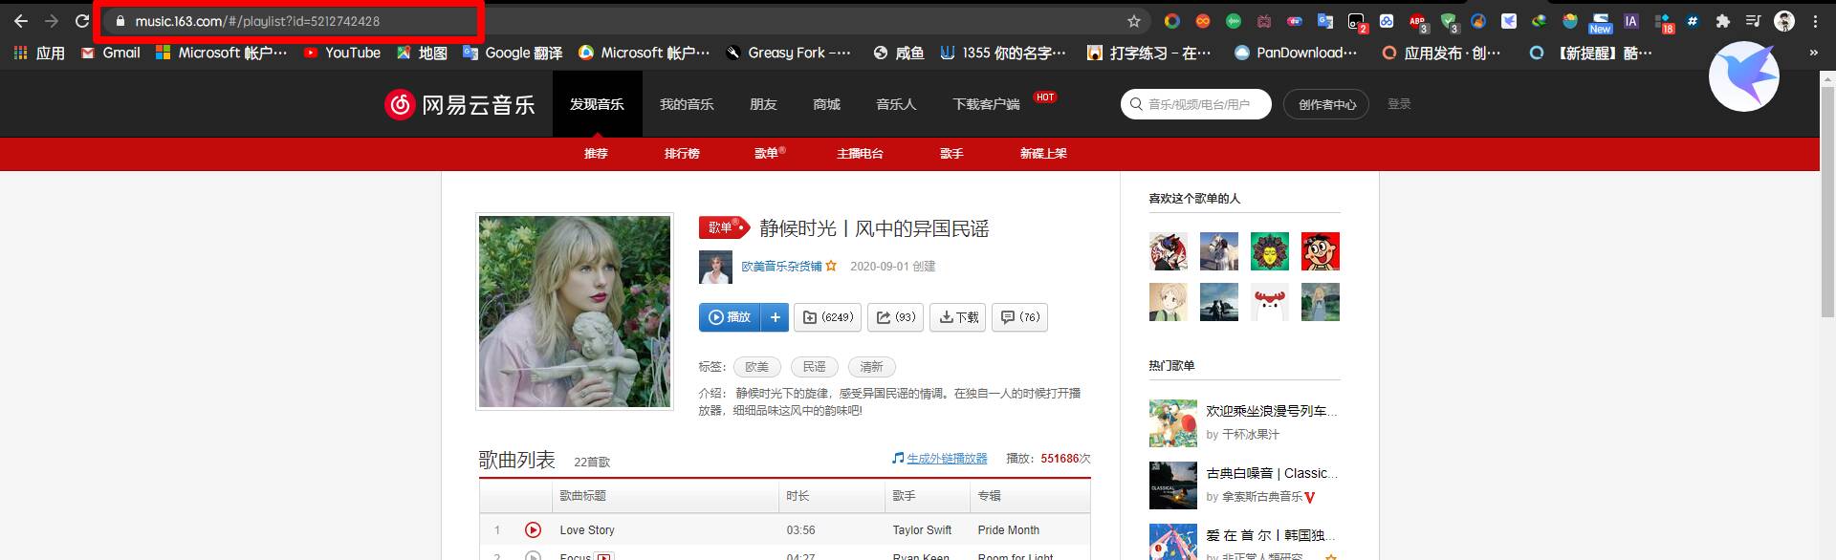The height and width of the screenshot is (560, 1836).
Task: Click the 登录 login link
Action: pyautogui.click(x=1399, y=104)
